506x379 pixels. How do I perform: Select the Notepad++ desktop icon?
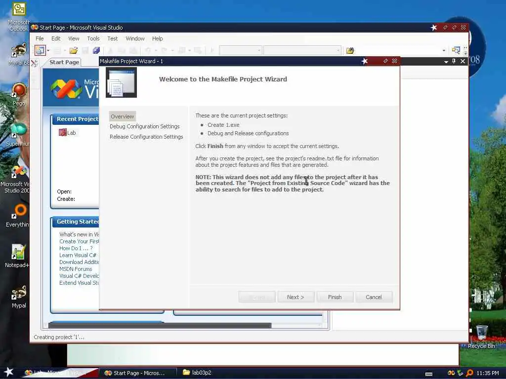point(18,256)
